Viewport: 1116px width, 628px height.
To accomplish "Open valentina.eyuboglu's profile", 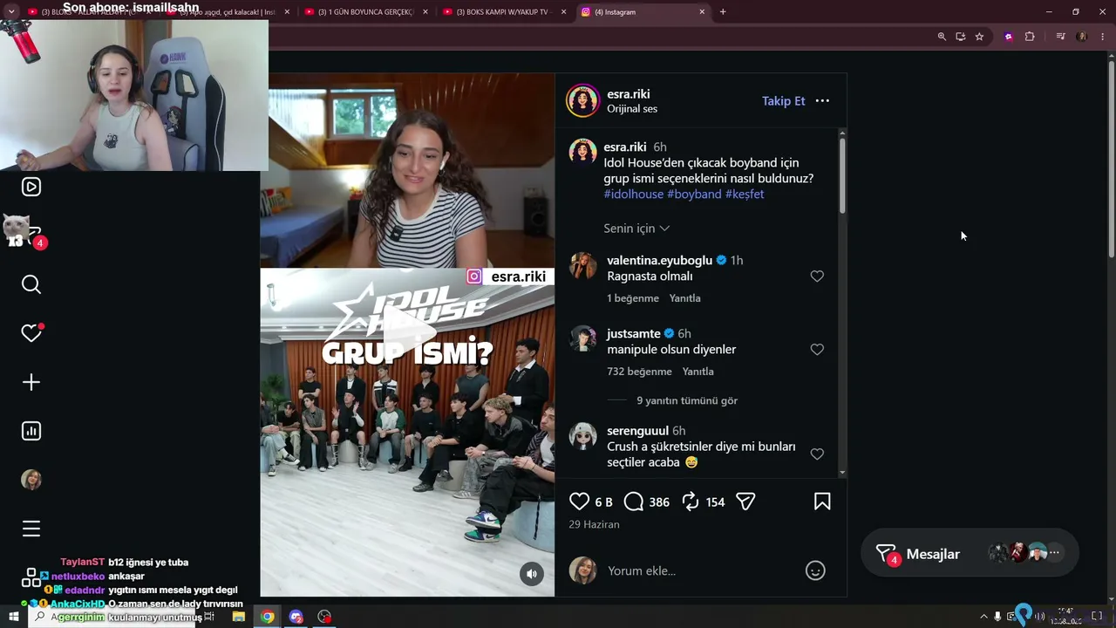I will [660, 260].
